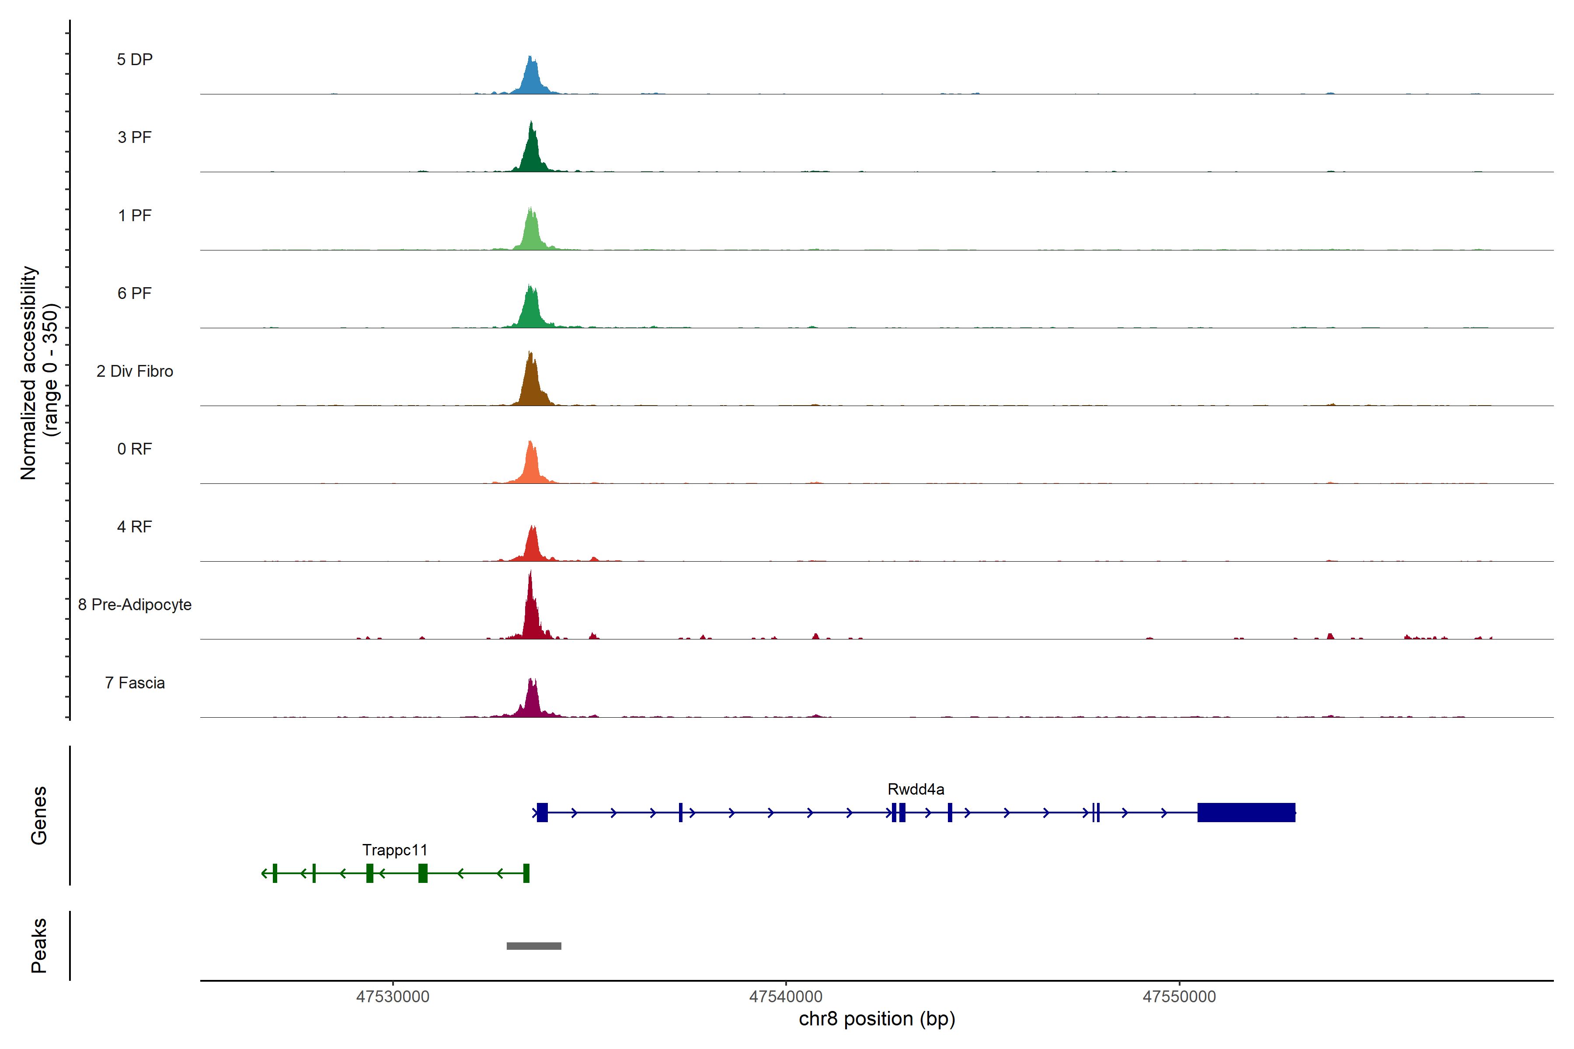The width and height of the screenshot is (1574, 1049).
Task: Click the 47540000 axis tick label
Action: click(786, 996)
